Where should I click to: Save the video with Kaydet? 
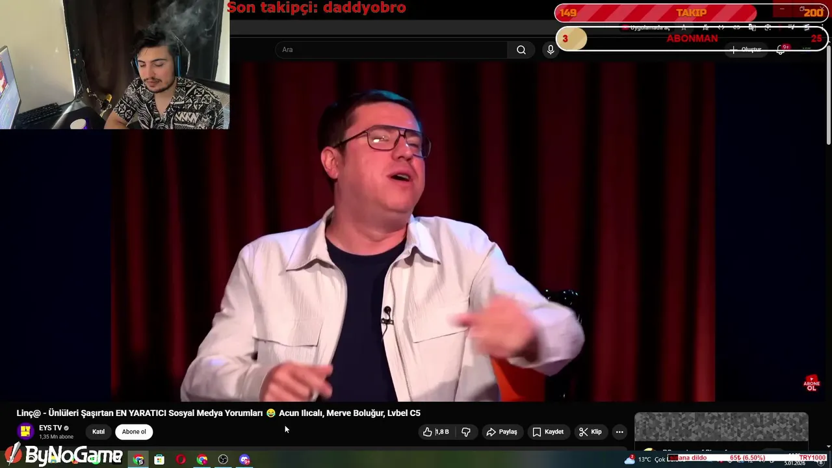pos(548,432)
